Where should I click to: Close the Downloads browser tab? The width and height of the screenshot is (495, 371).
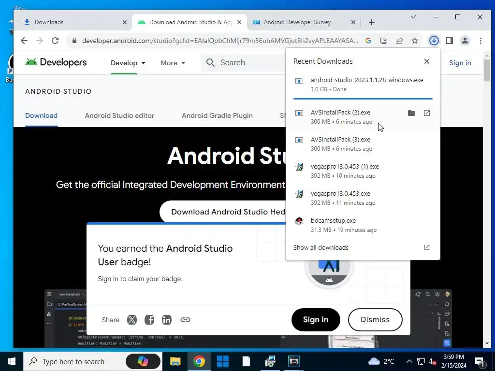point(124,22)
